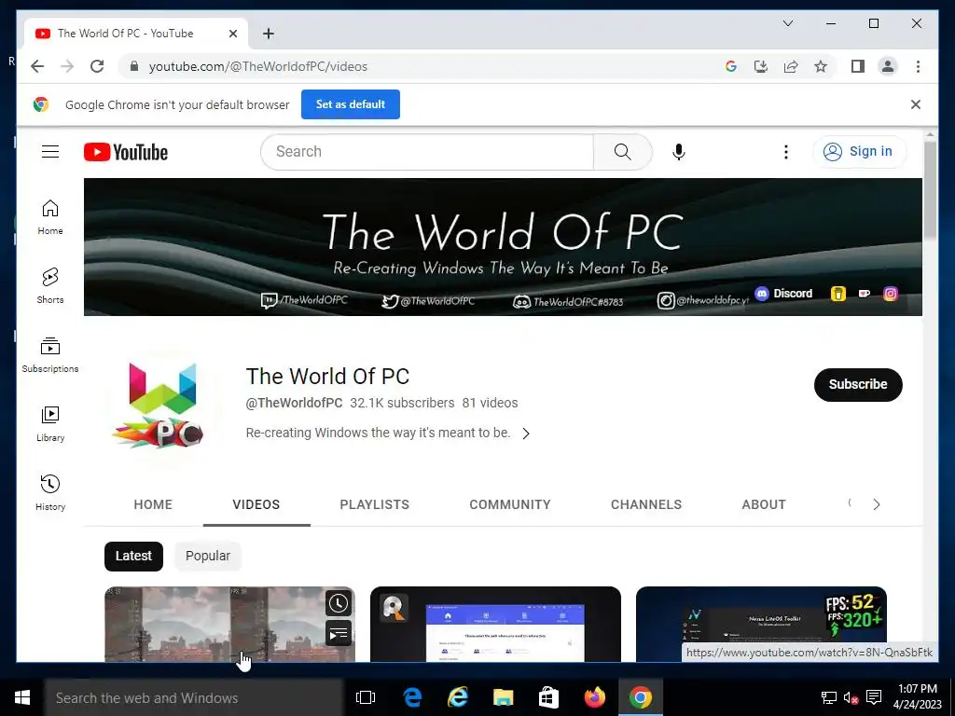The image size is (955, 716).
Task: Reload the page in Chrome
Action: pos(97,66)
